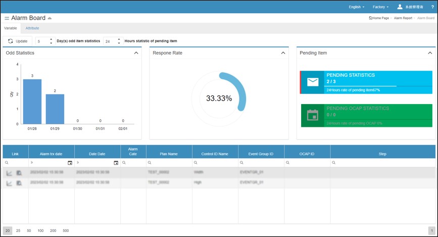The height and width of the screenshot is (237, 438).
Task: Open calendar picker for Alarm trx date
Action: (x=70, y=163)
